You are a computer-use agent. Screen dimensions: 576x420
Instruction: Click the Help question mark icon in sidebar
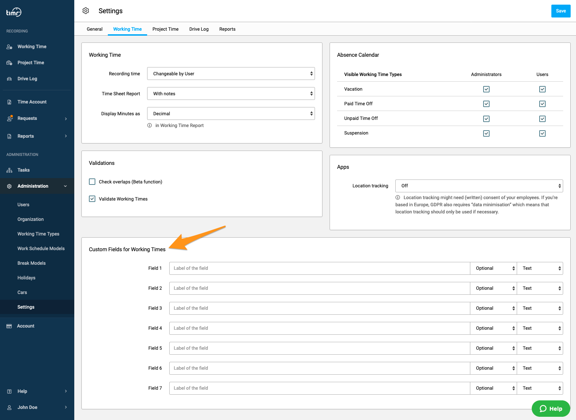pyautogui.click(x=9, y=391)
